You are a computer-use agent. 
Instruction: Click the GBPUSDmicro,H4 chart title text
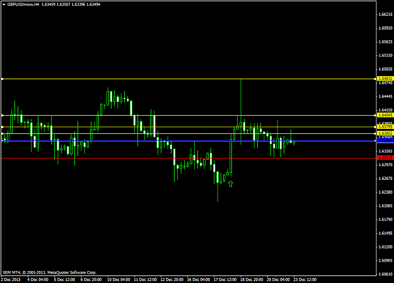23,4
